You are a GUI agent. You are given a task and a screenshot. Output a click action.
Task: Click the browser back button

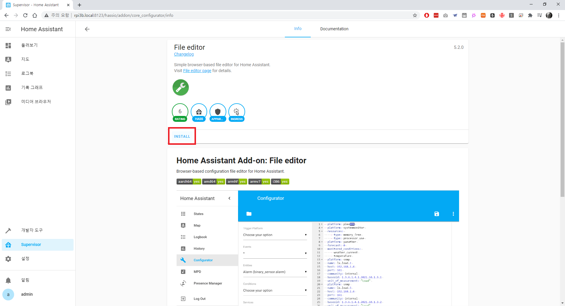(6, 15)
